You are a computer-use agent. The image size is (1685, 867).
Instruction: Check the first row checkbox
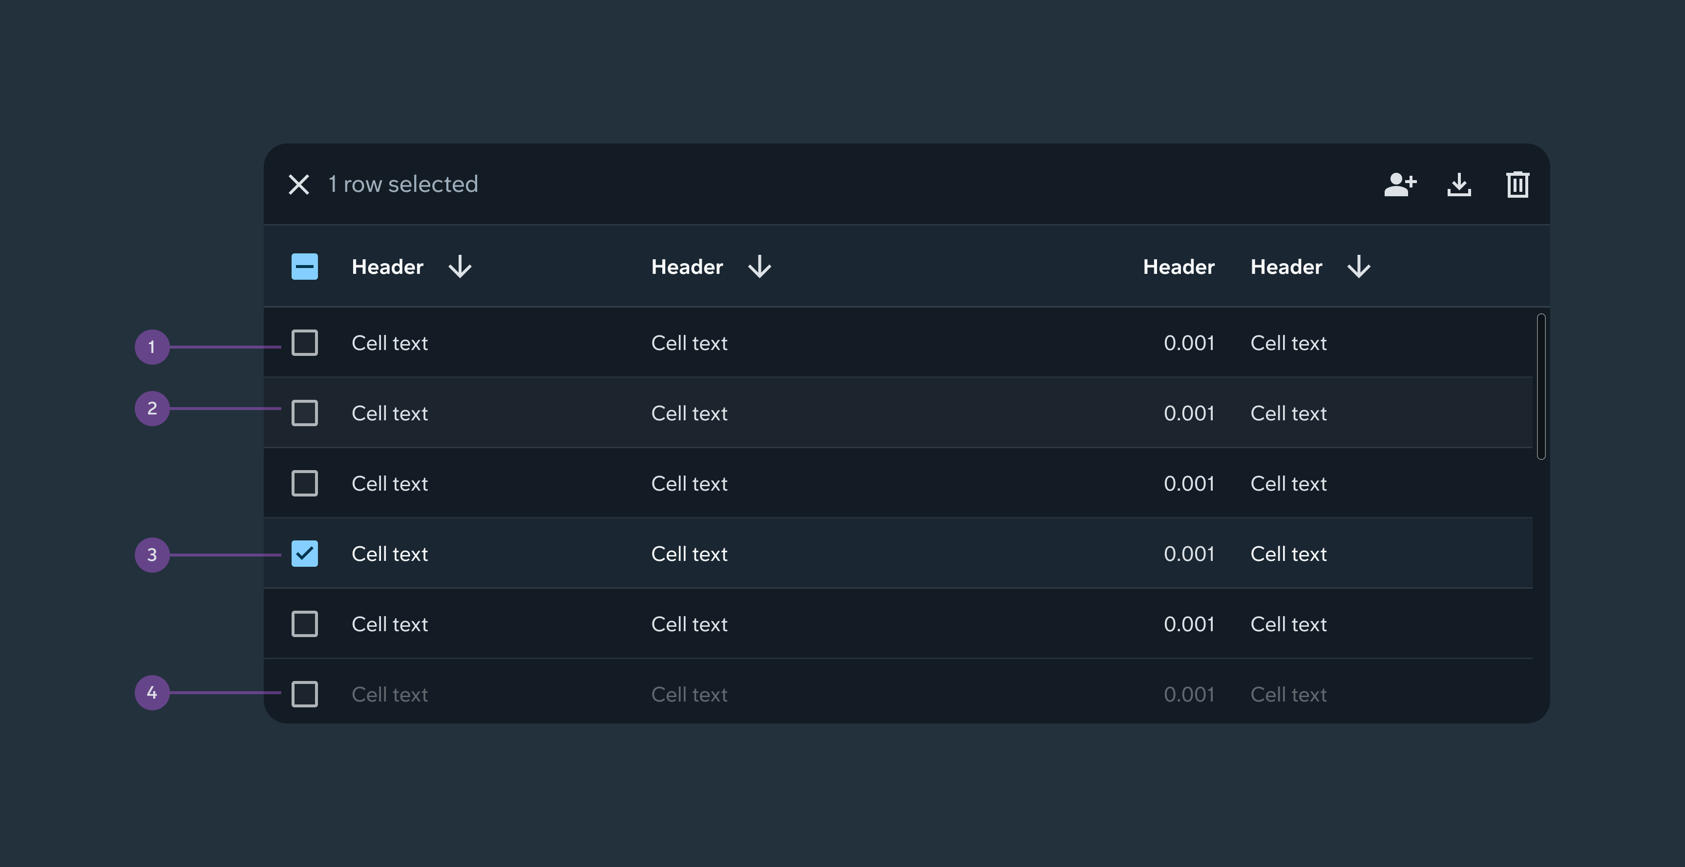tap(305, 343)
